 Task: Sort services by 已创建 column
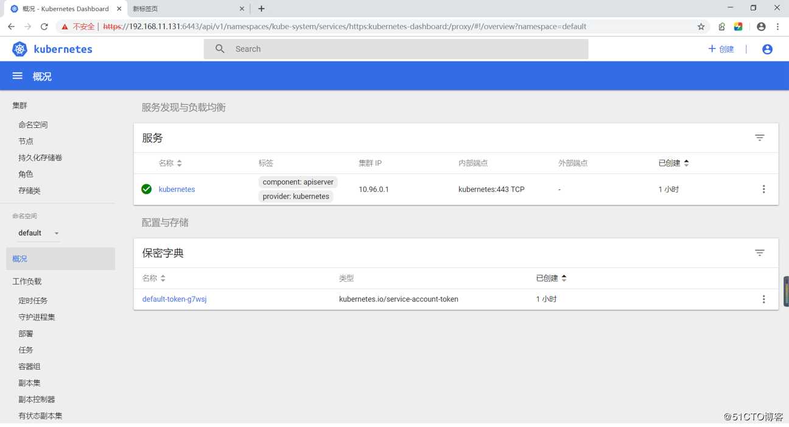click(x=673, y=163)
